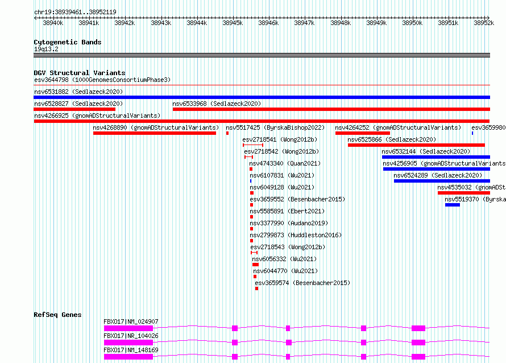The image size is (506, 363).
Task: Click the 38952k ruler label
Action: coord(484,23)
